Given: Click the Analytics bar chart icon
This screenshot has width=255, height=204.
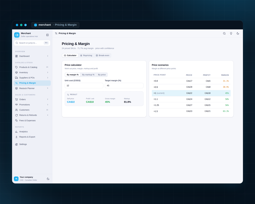Looking at the screenshot, I should 17,132.
